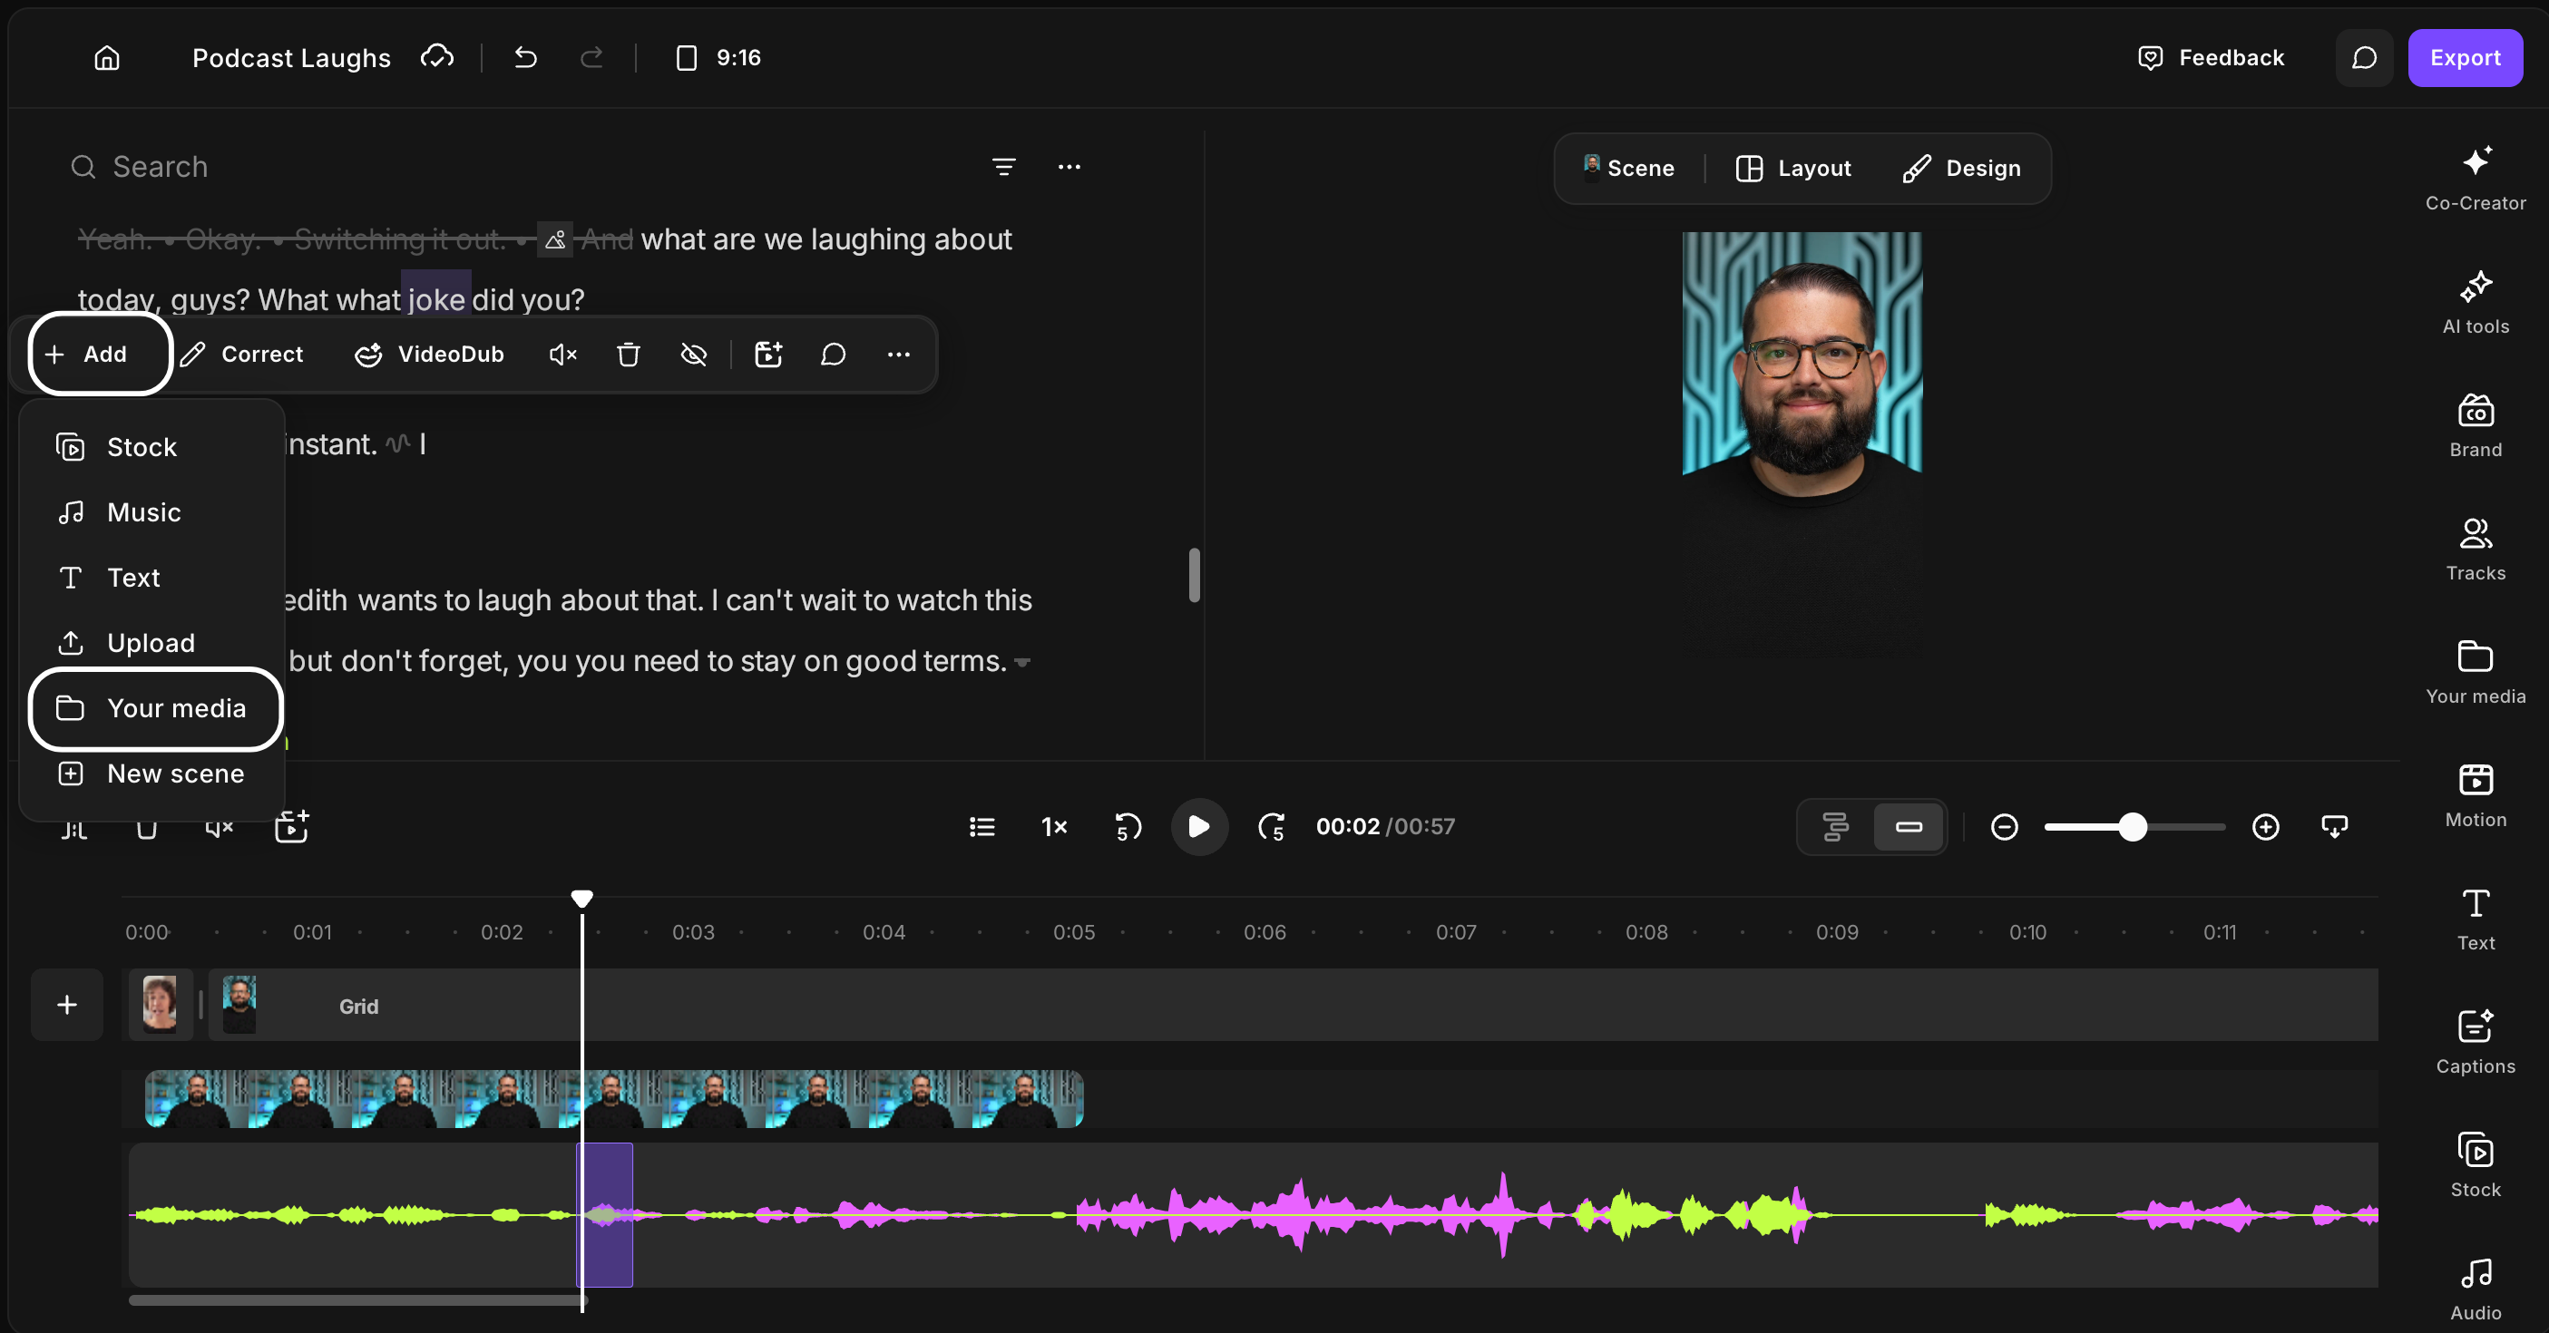Screen dimensions: 2549x1333
Task: Select Your media from Add menu
Action: [x=155, y=708]
